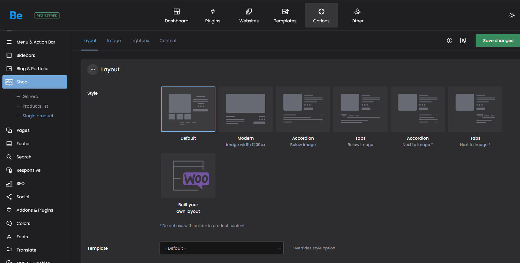
Task: Switch to the Content tab
Action: point(168,41)
